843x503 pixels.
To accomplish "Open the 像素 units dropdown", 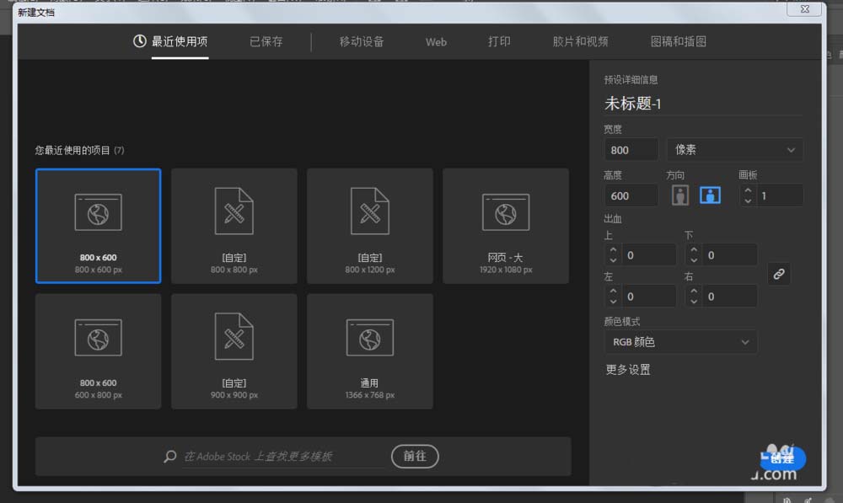I will click(x=735, y=150).
